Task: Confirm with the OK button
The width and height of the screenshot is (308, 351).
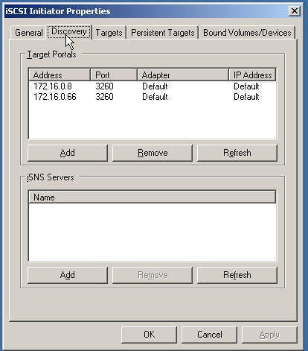Action: [149, 335]
